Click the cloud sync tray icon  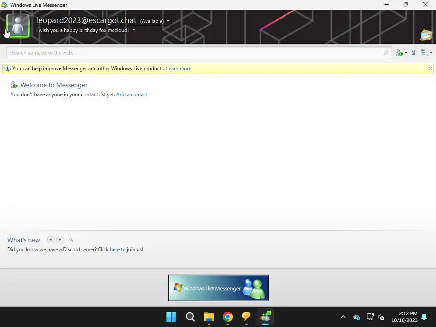pos(356,317)
